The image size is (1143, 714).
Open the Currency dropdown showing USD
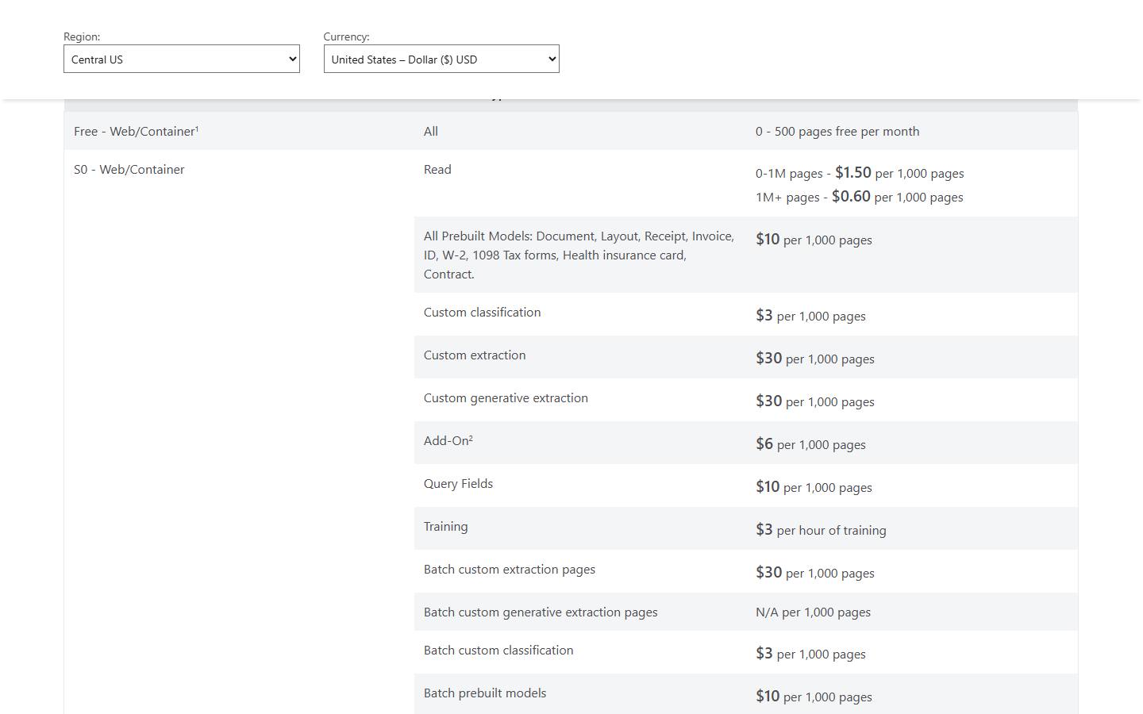pos(441,59)
